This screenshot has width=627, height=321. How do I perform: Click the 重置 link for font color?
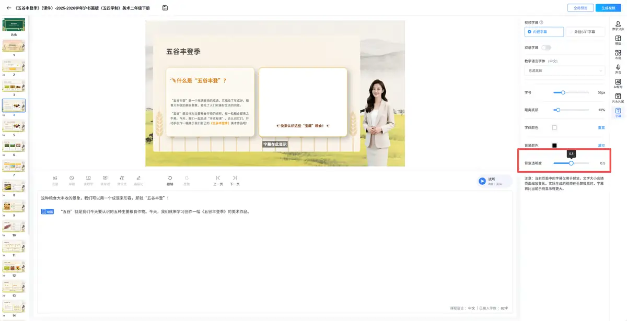pyautogui.click(x=601, y=127)
